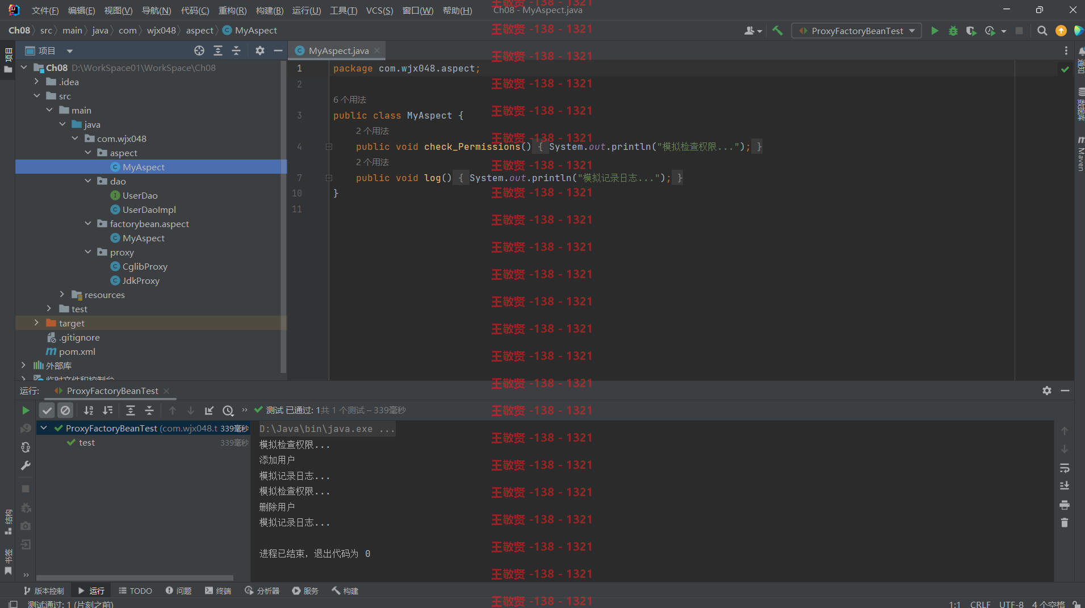This screenshot has height=608, width=1085.
Task: Collapse the proxy package
Action: pyautogui.click(x=87, y=252)
